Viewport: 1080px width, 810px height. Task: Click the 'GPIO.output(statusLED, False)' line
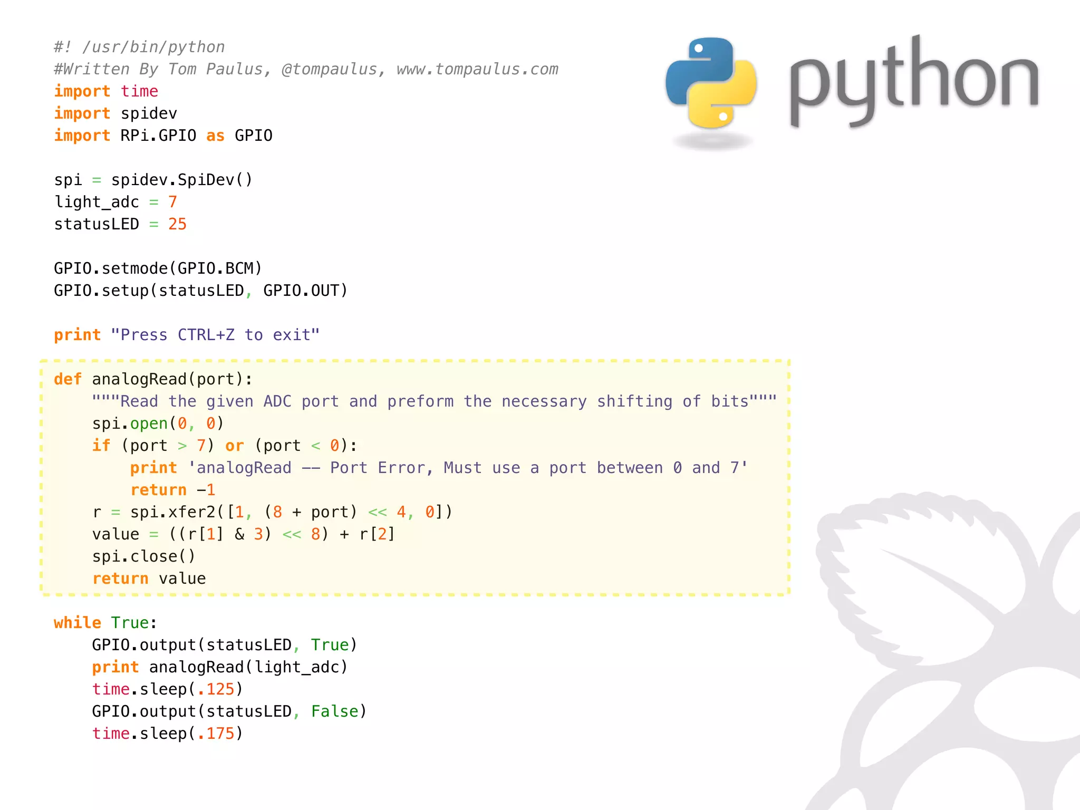pyautogui.click(x=229, y=711)
